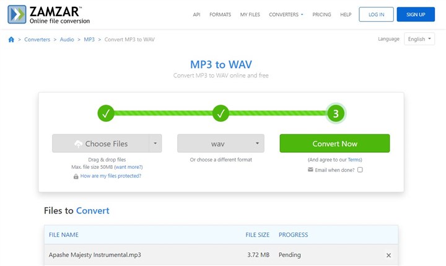Viewport: 446px width, 266px height.
Task: Enable the Email when done checkbox
Action: tap(360, 169)
